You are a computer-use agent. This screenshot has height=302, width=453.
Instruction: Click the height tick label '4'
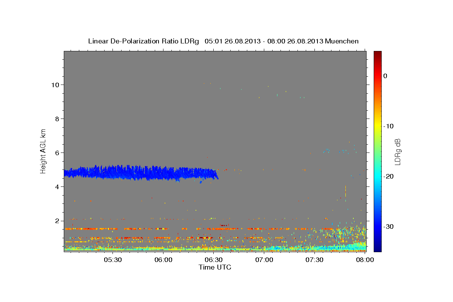pyautogui.click(x=57, y=186)
